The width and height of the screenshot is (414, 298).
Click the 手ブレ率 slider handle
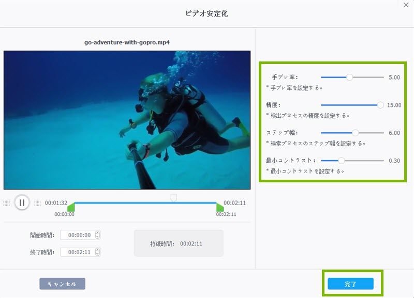(349, 77)
